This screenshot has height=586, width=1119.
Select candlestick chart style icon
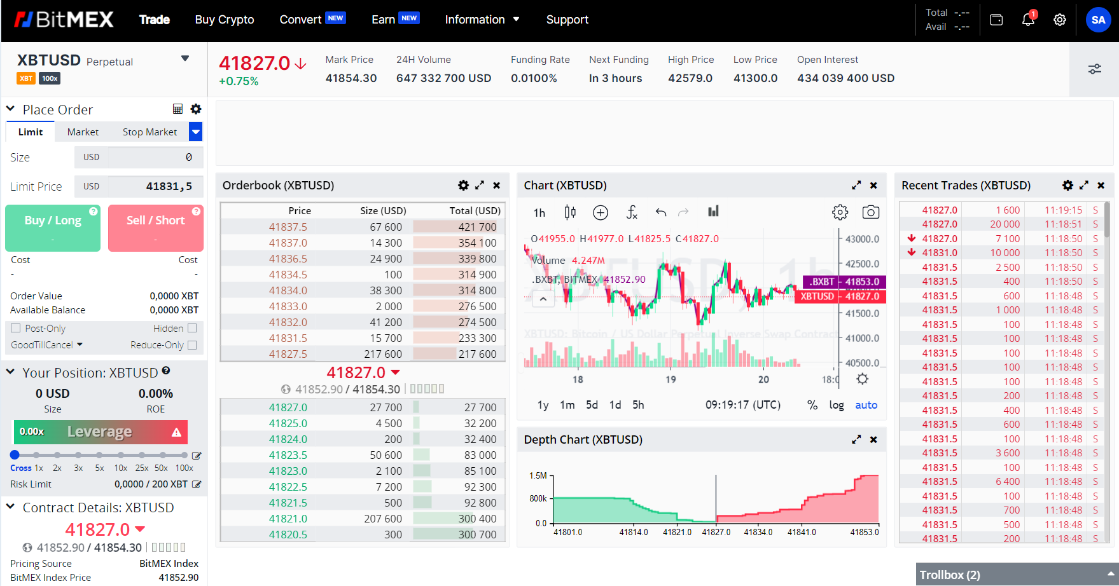click(x=570, y=212)
